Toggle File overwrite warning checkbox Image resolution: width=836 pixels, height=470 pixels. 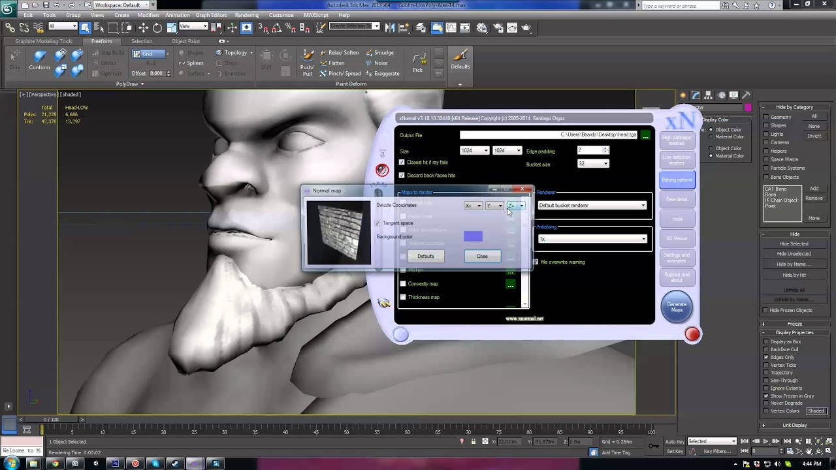coord(536,262)
